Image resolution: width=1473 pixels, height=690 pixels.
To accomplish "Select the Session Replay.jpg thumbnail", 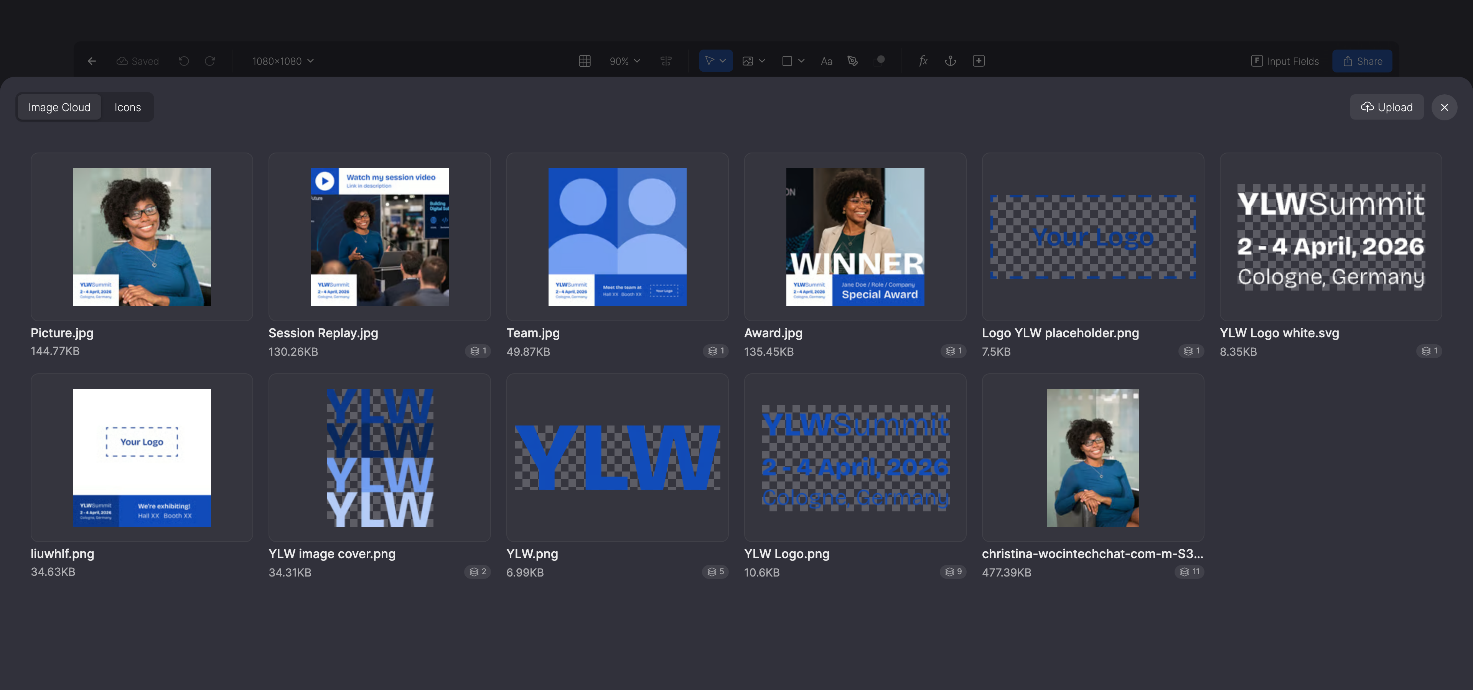I will [380, 237].
